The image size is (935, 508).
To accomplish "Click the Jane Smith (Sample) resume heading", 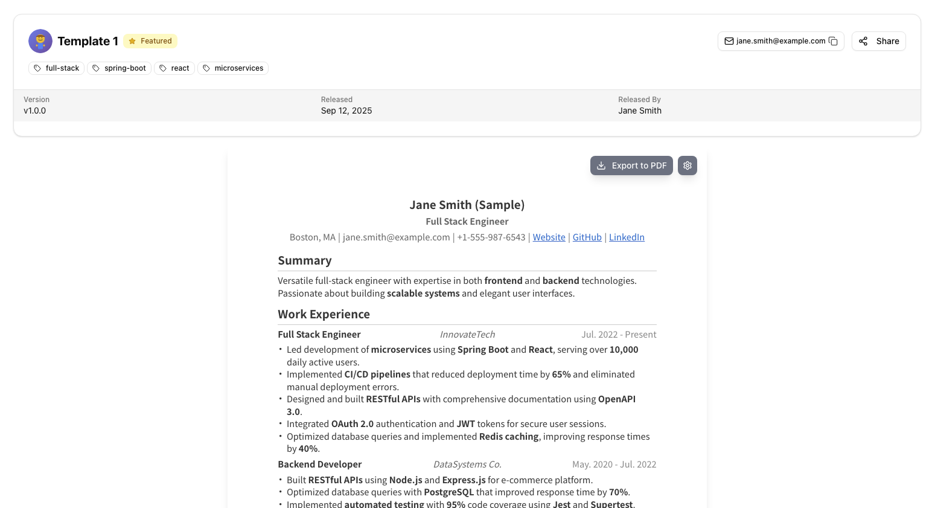I will 467,205.
